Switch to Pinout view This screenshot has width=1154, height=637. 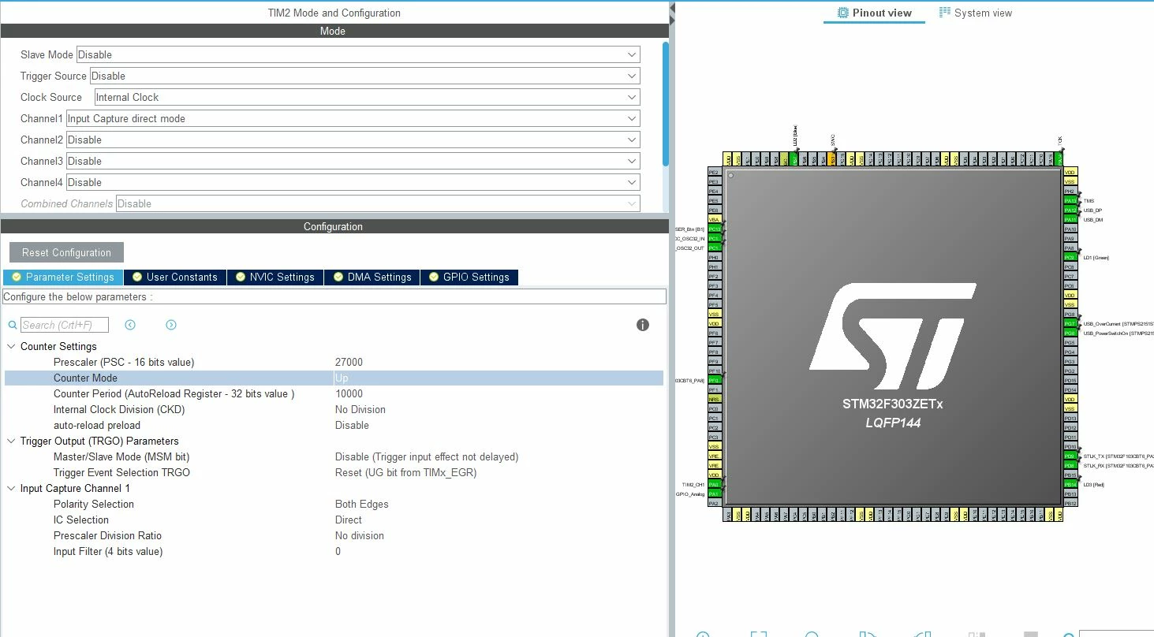pos(874,13)
